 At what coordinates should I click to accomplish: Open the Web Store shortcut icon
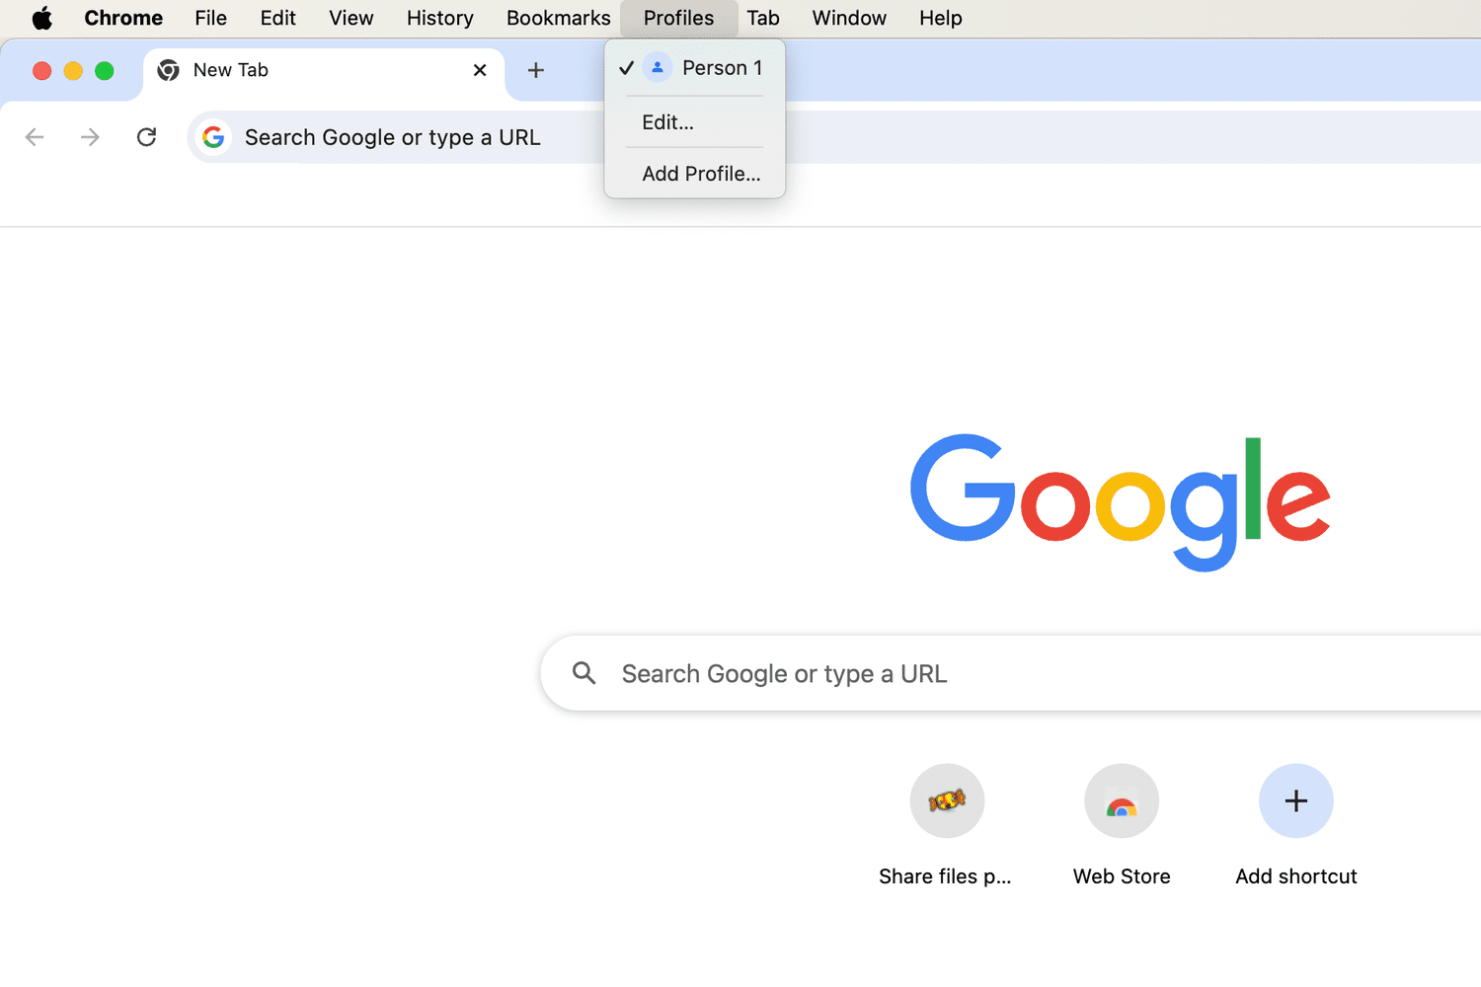pyautogui.click(x=1121, y=800)
